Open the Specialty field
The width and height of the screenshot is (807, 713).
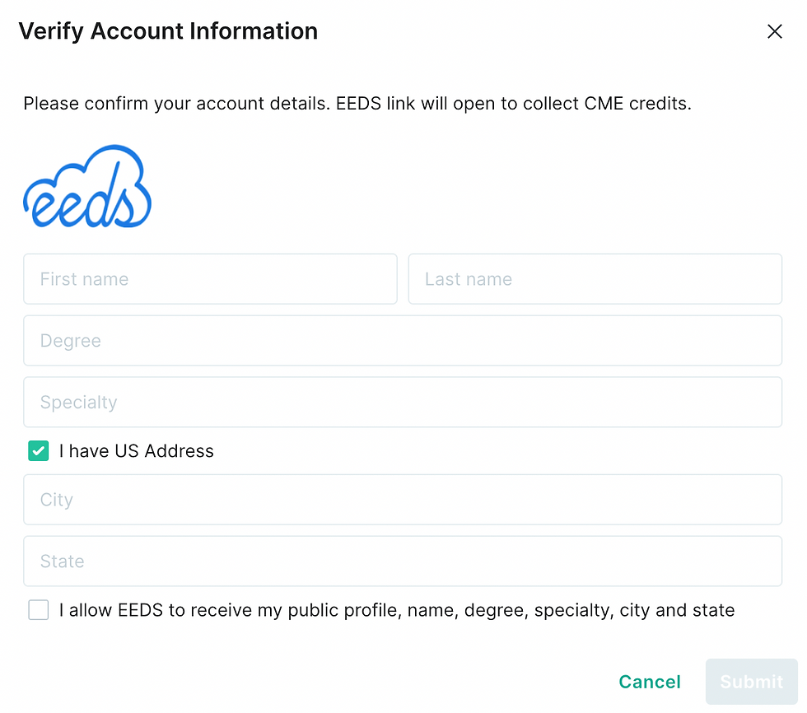pos(403,402)
